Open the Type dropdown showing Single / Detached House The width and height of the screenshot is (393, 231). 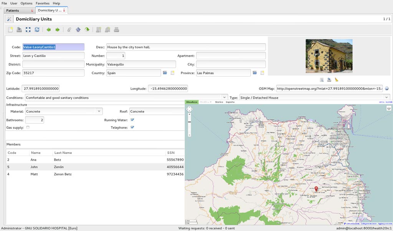(x=386, y=98)
